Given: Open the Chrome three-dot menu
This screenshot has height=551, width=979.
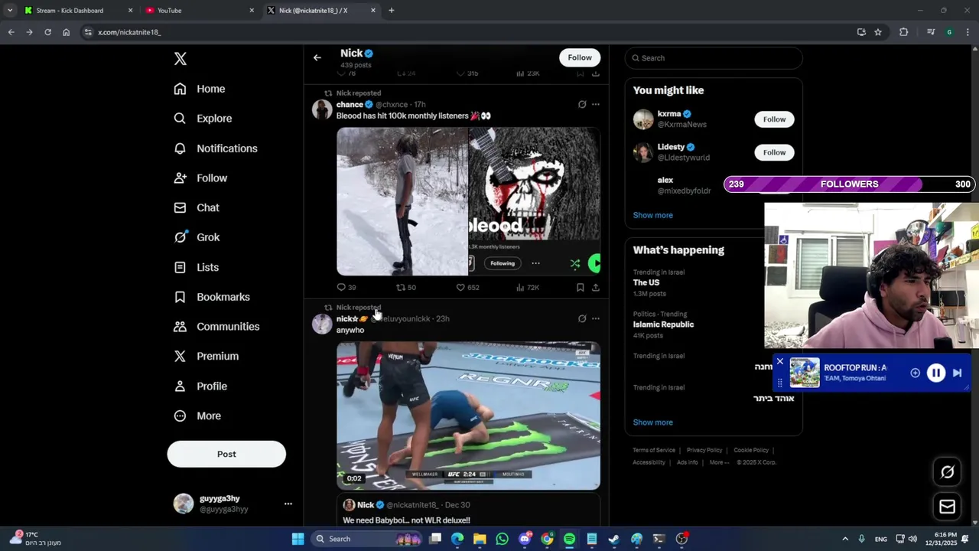Looking at the screenshot, I should (968, 32).
